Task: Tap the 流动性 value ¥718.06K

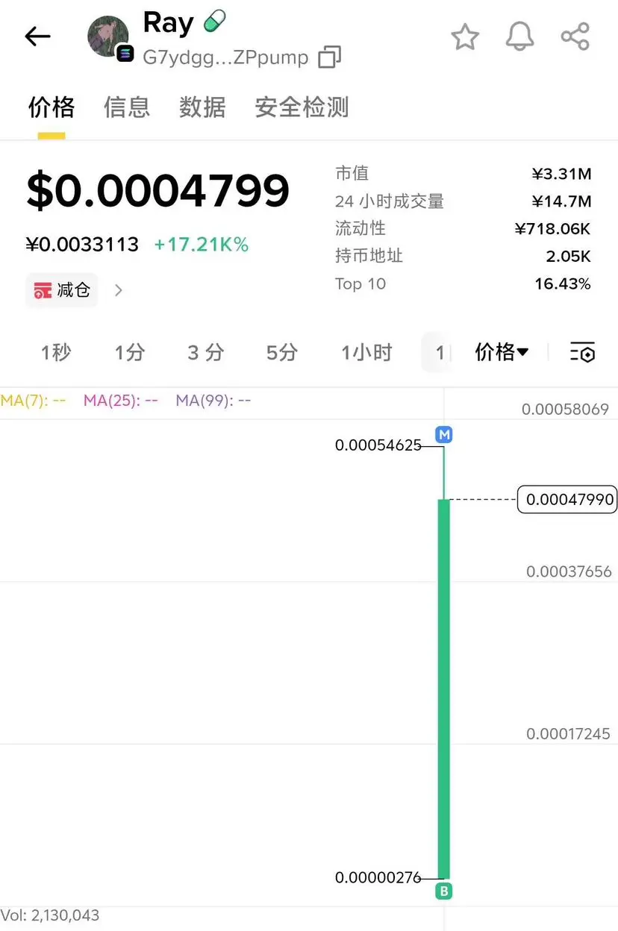Action: 553,228
